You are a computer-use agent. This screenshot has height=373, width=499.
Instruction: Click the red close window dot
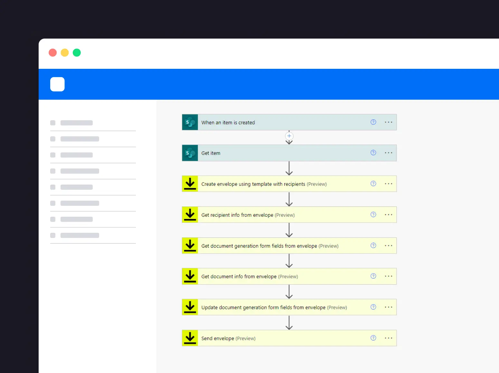[53, 52]
